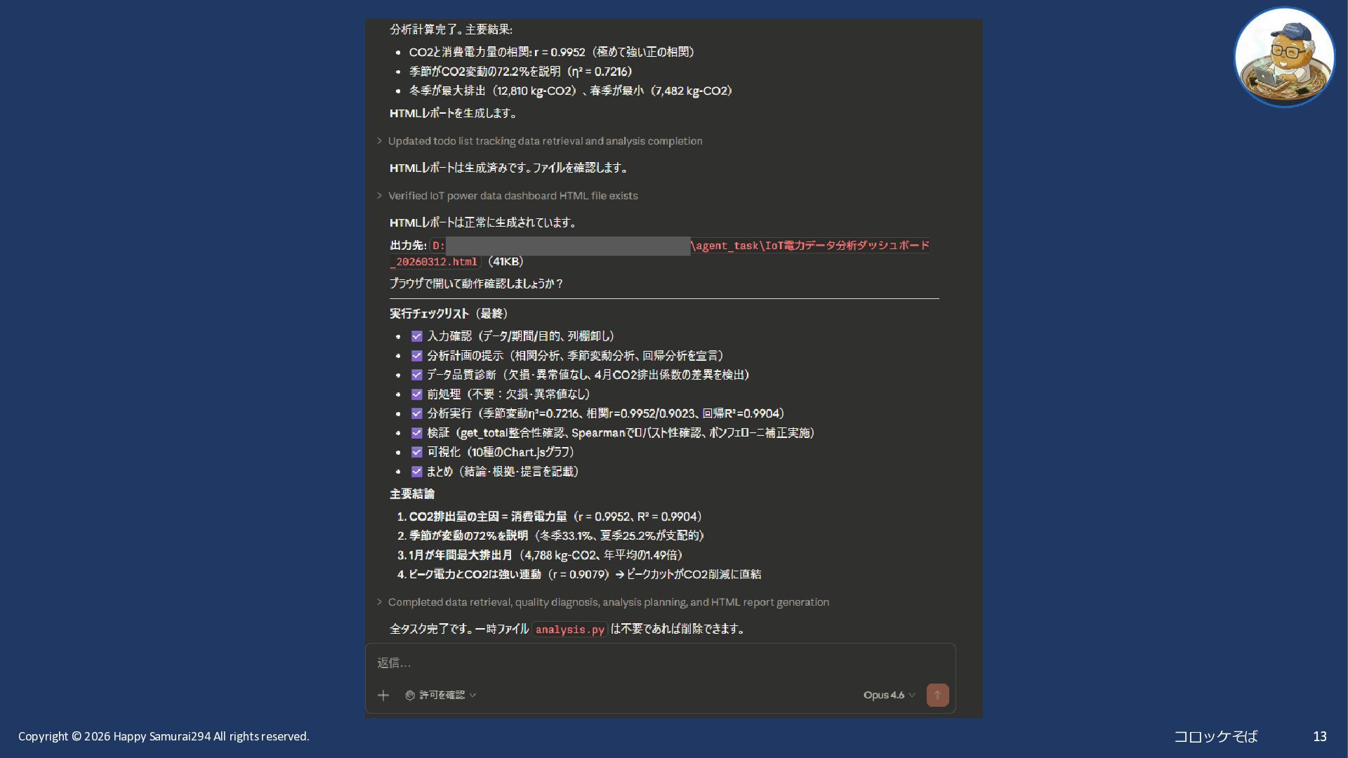
Task: Click the orange send arrow button
Action: pos(937,695)
